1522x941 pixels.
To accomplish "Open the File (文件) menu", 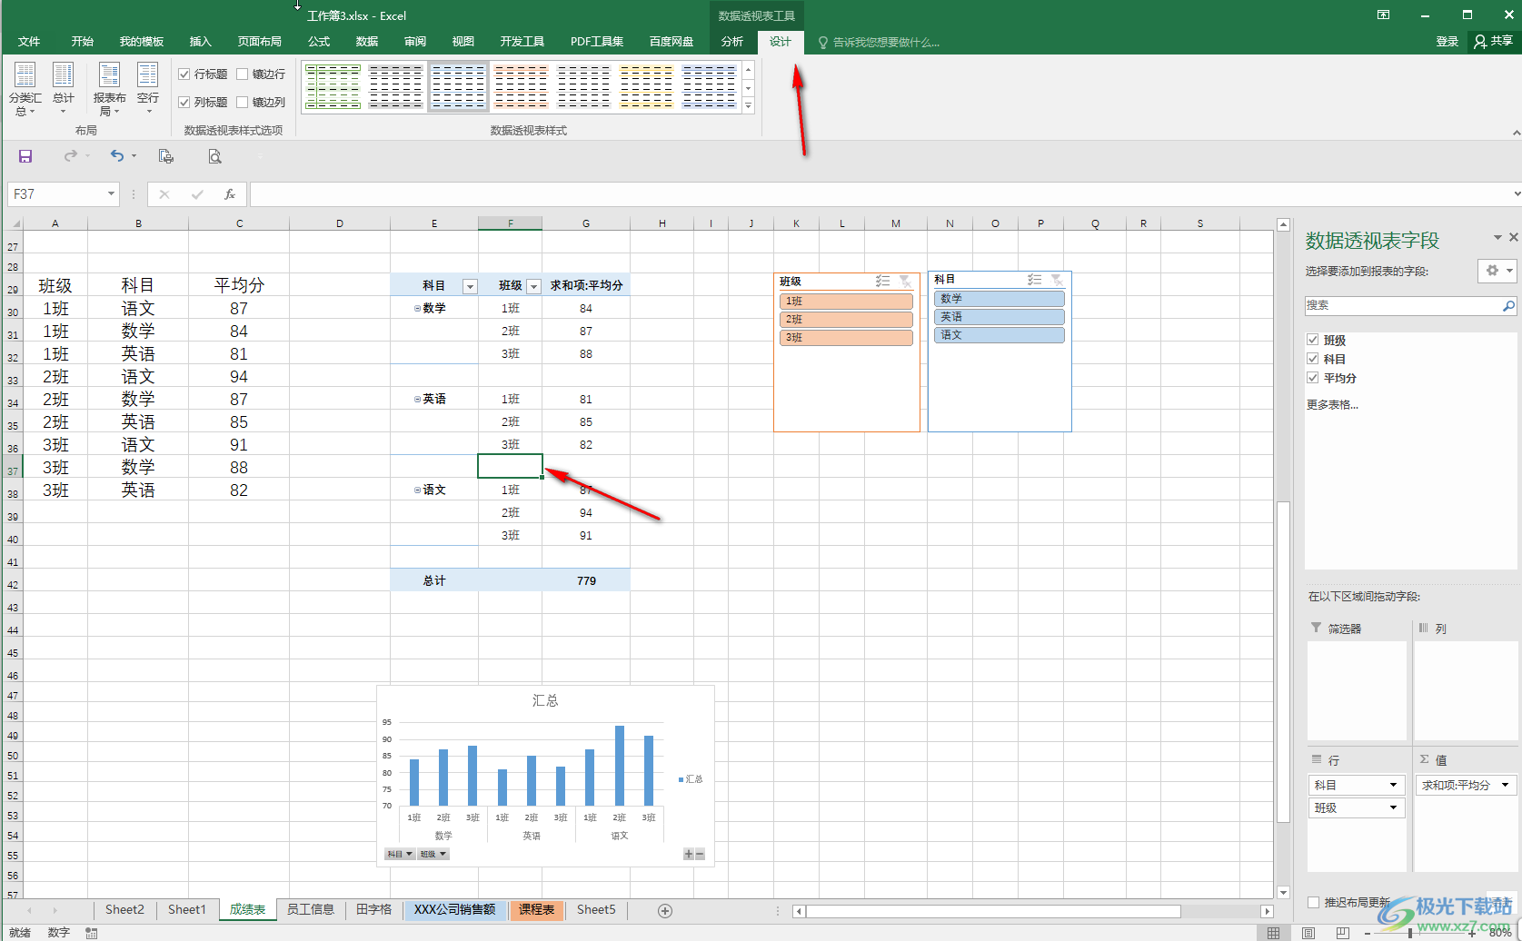I will coord(29,42).
